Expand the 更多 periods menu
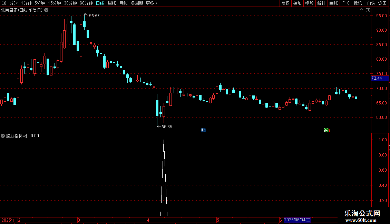The height and width of the screenshot is (224, 390). pyautogui.click(x=152, y=3)
